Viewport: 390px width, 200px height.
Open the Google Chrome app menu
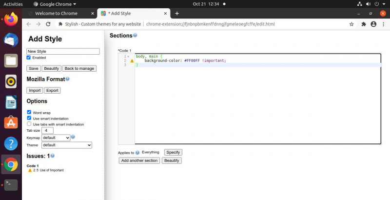click(x=55, y=4)
